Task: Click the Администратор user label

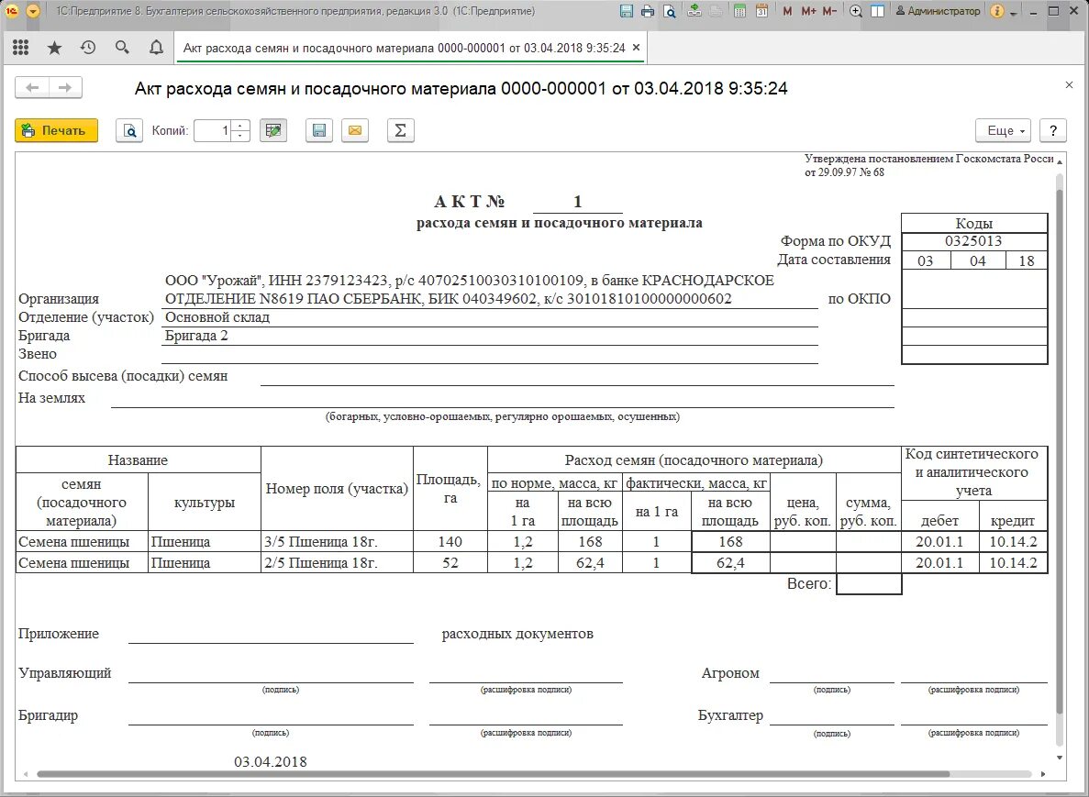Action: pos(939,11)
